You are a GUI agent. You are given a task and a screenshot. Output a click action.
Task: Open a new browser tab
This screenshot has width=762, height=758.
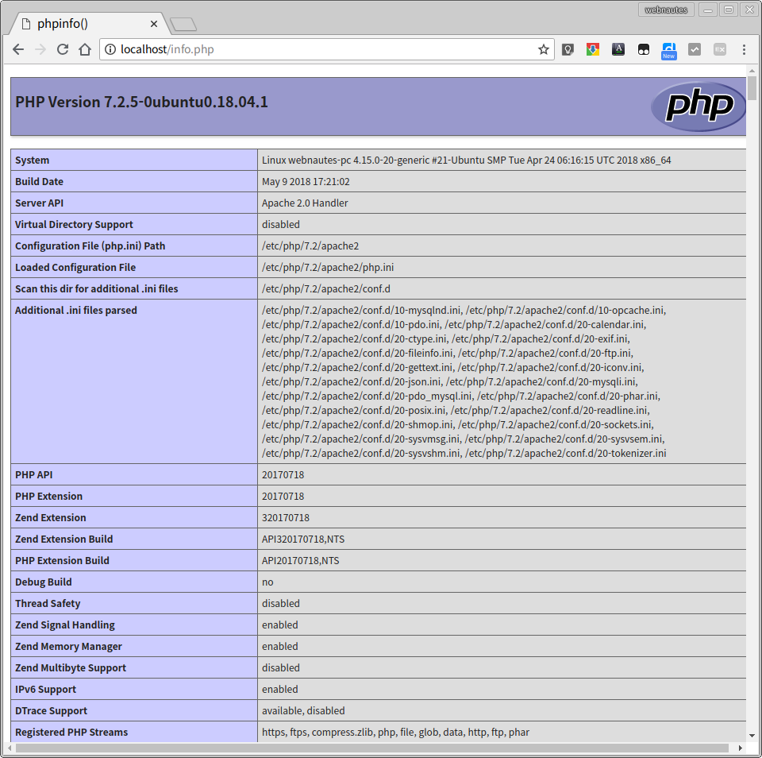[x=183, y=25]
